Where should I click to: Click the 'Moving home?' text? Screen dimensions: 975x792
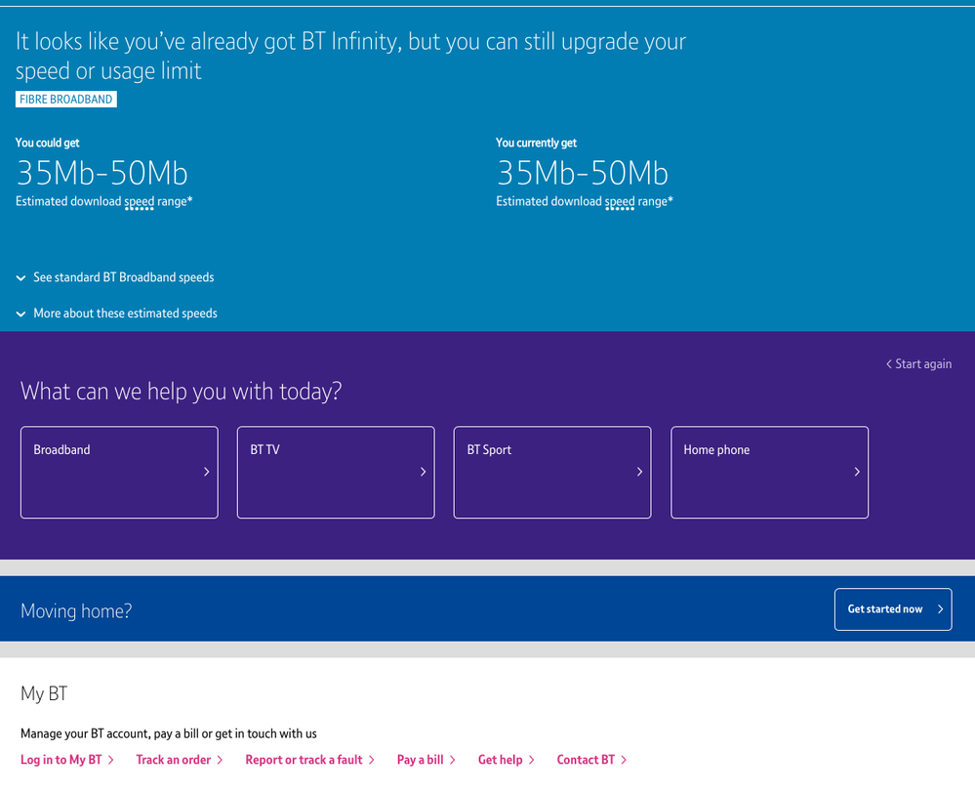coord(76,611)
